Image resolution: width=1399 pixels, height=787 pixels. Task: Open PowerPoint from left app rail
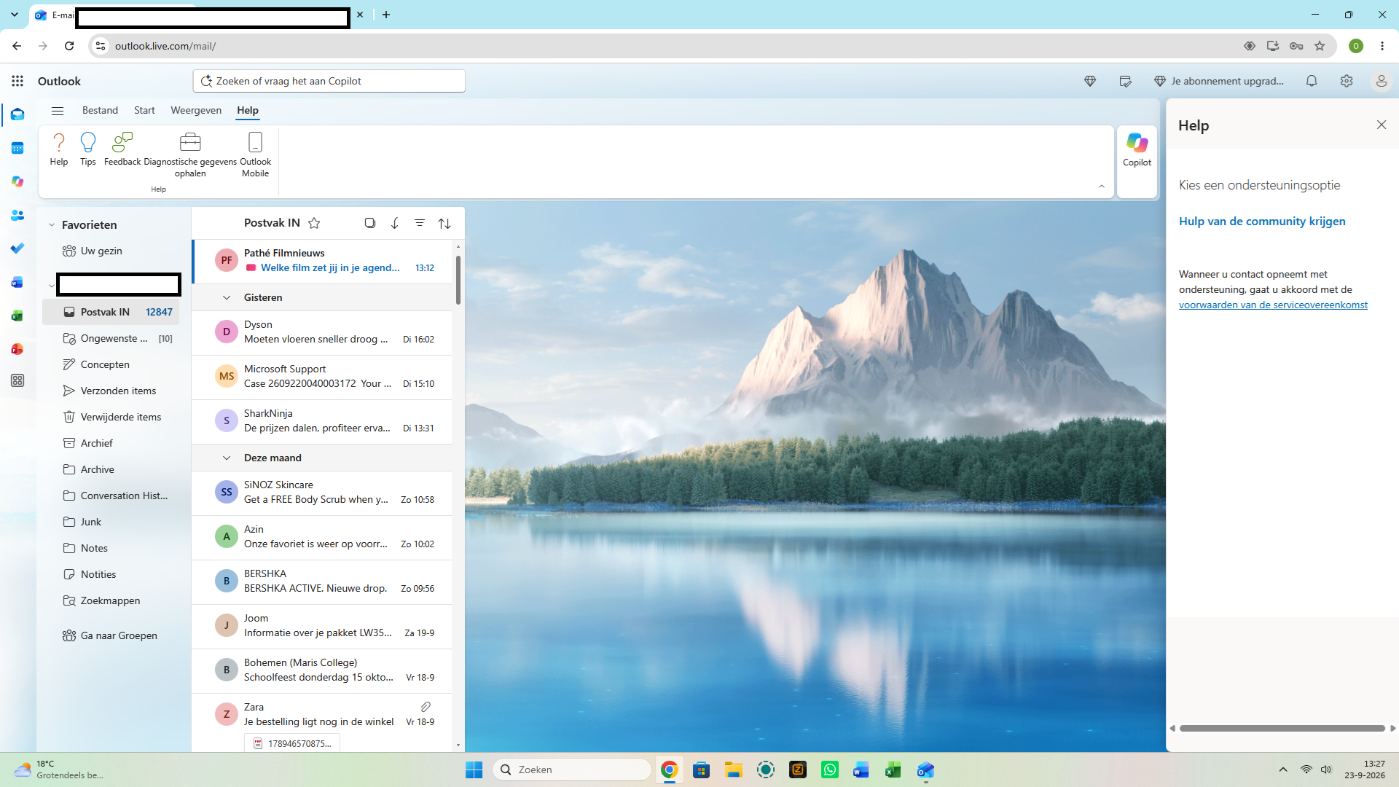click(17, 349)
